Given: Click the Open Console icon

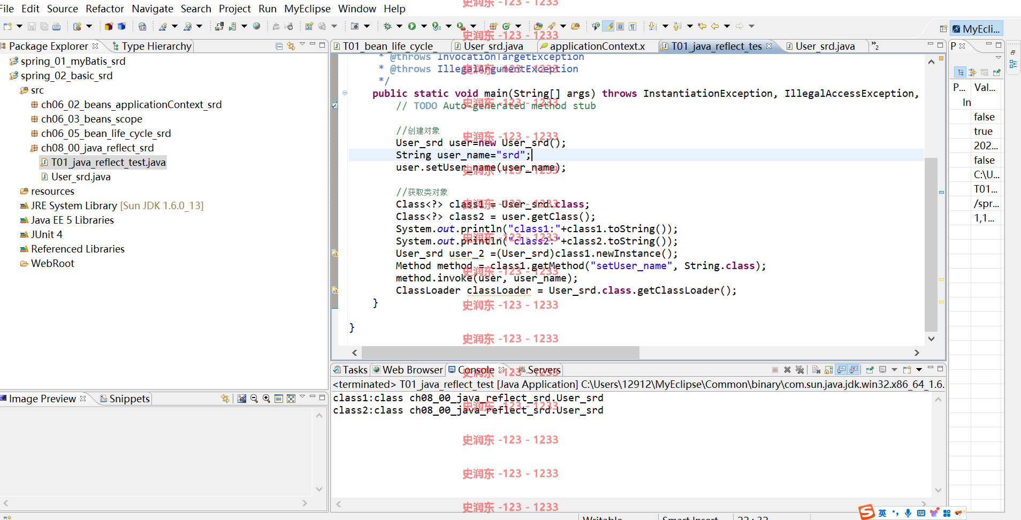Looking at the screenshot, I should 907,370.
